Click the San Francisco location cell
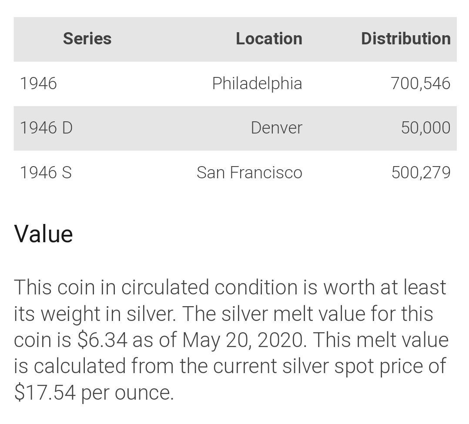Viewport: 469px width, 424px height. 249,173
